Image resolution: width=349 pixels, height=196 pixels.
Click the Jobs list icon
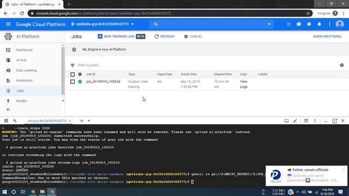(8, 91)
